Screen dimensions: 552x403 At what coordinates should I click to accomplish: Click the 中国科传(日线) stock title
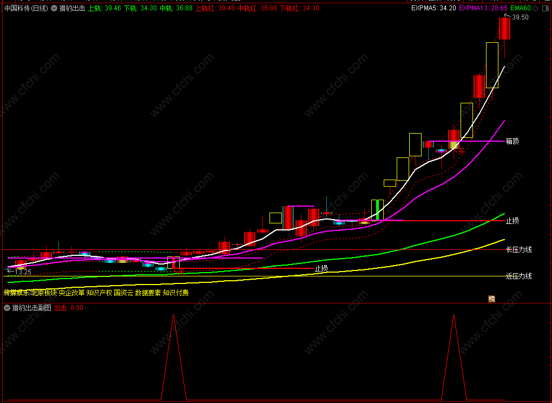click(27, 8)
